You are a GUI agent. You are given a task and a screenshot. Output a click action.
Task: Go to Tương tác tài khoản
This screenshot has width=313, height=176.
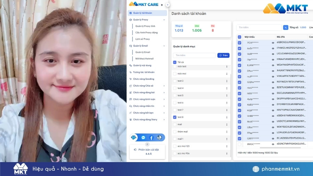pos(144,72)
